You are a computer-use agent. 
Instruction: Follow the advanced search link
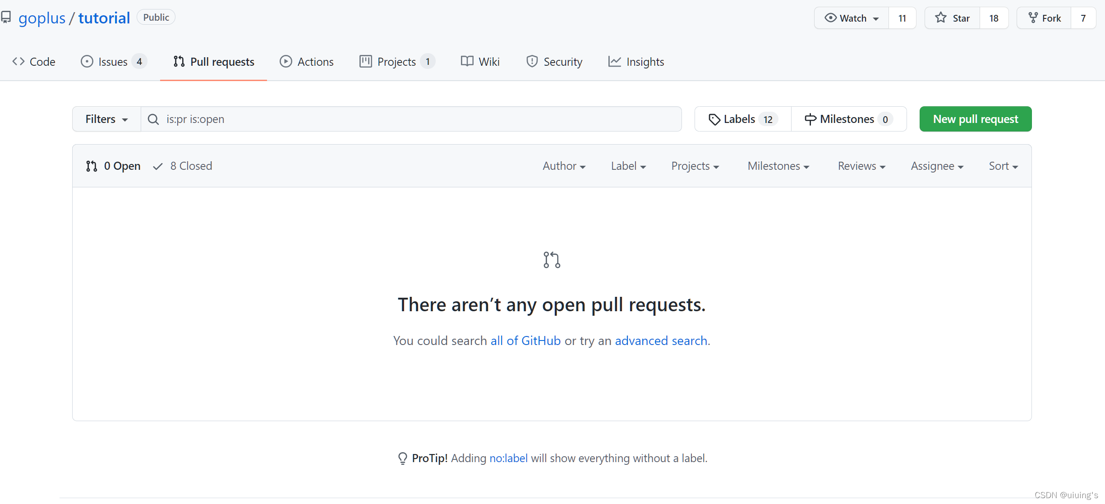pos(661,341)
